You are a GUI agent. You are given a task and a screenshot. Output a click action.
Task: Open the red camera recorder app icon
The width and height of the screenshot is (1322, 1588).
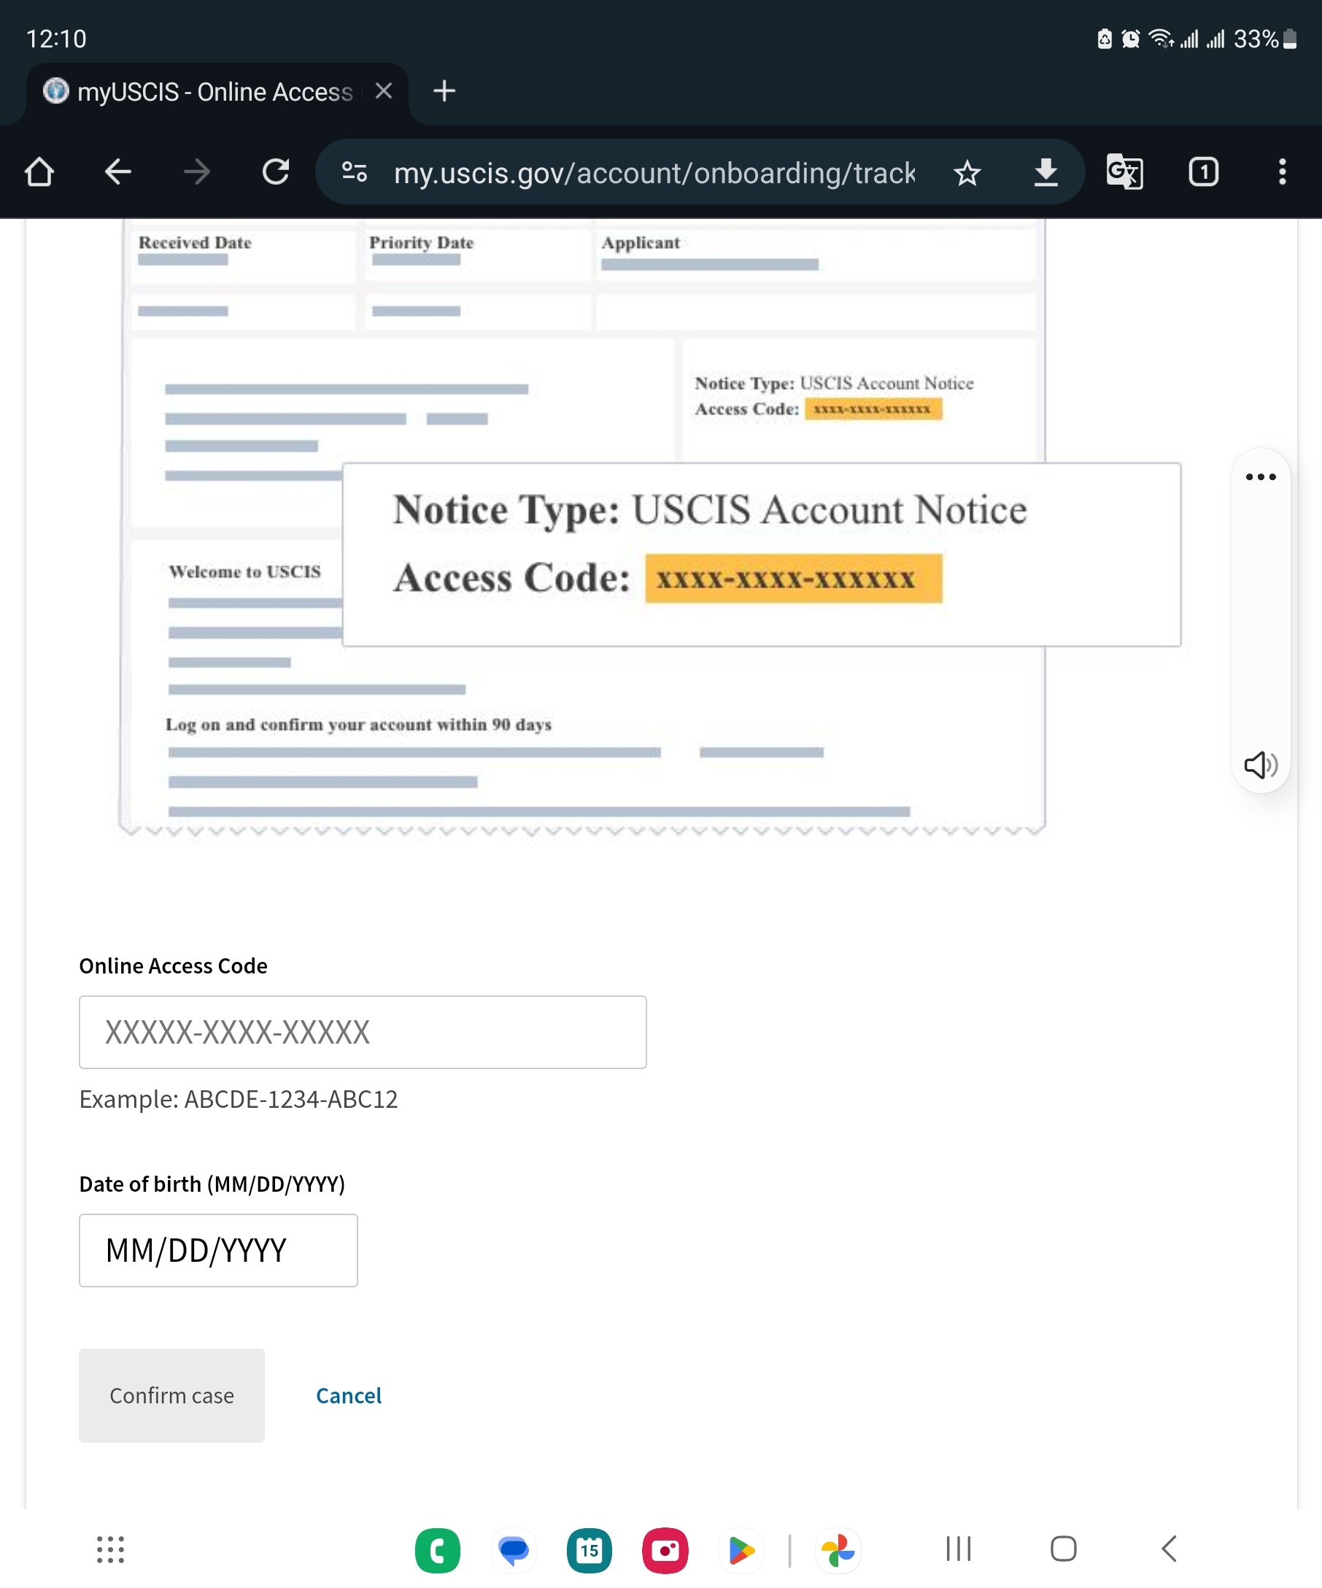point(665,1550)
